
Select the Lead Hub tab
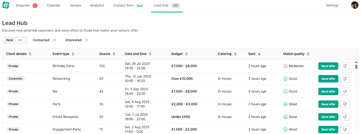167,6
